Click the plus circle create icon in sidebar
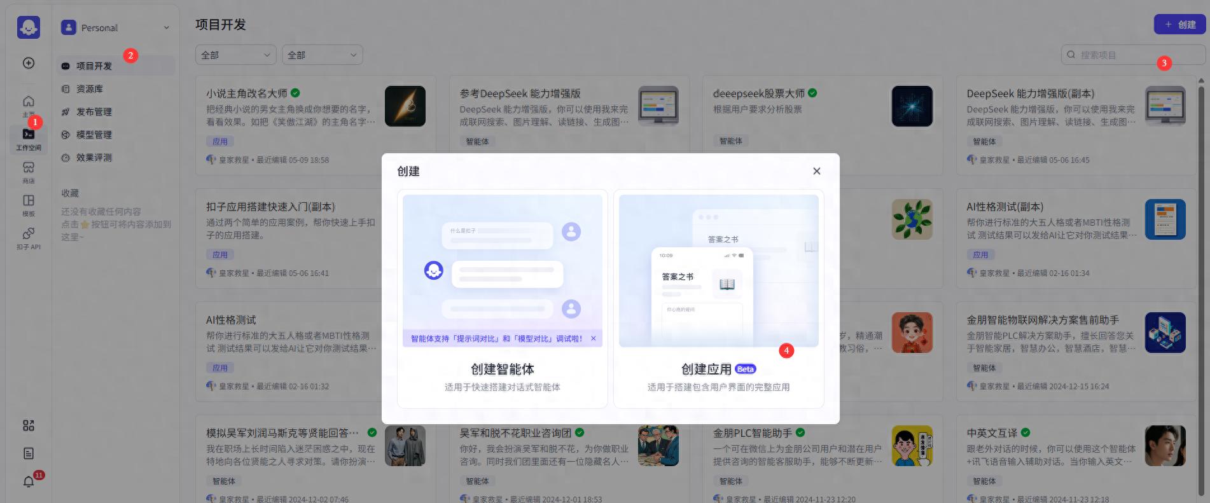Image resolution: width=1210 pixels, height=503 pixels. click(x=29, y=63)
